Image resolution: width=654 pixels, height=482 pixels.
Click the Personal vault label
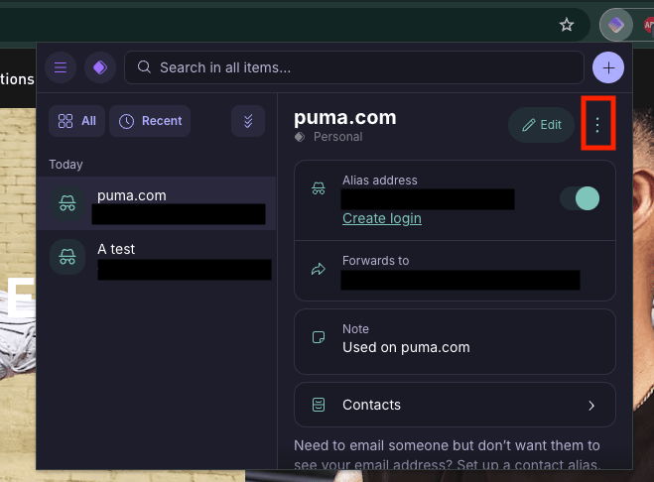click(337, 137)
